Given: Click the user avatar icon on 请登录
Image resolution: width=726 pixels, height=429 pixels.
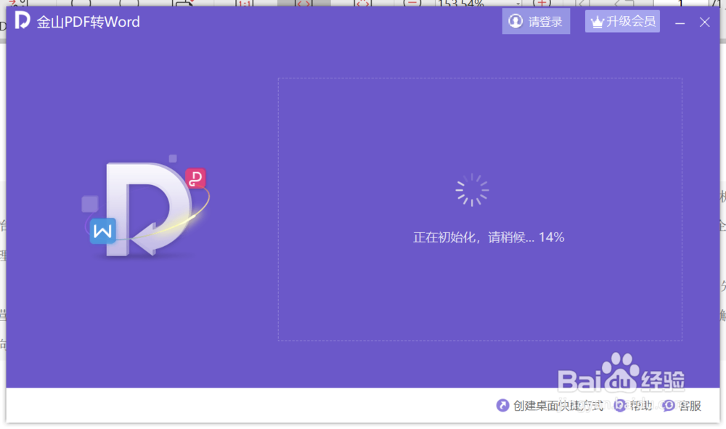Looking at the screenshot, I should [515, 21].
